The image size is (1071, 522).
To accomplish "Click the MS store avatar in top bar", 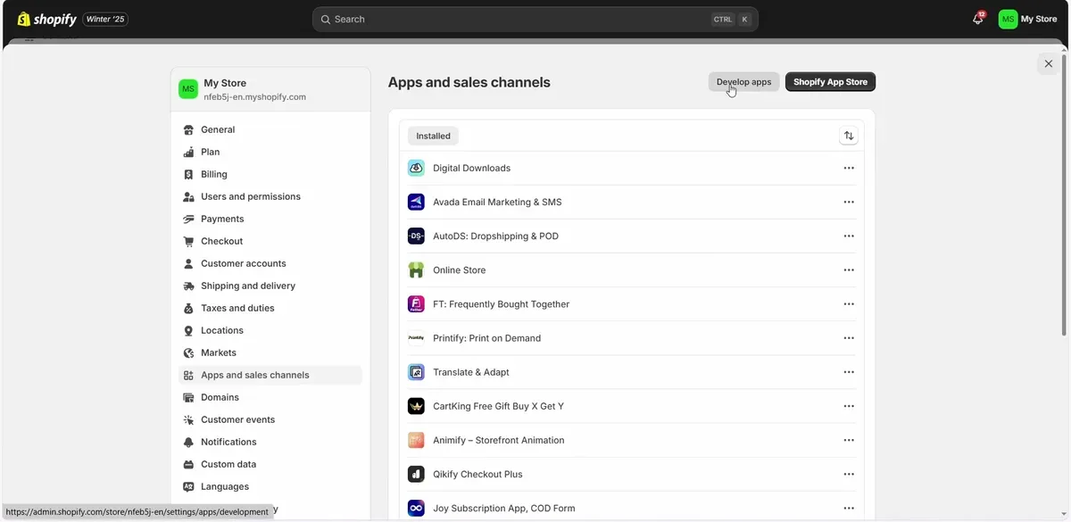I will click(1008, 19).
